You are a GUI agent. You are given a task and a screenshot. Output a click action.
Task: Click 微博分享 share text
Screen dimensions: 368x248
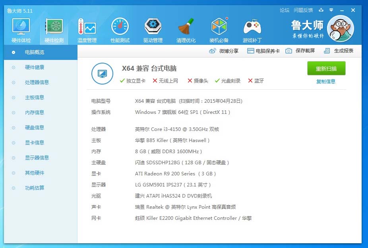click(229, 51)
